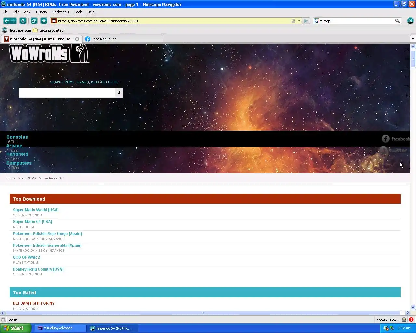416x333 pixels.
Task: Open the Handheld category link
Action: [x=17, y=154]
